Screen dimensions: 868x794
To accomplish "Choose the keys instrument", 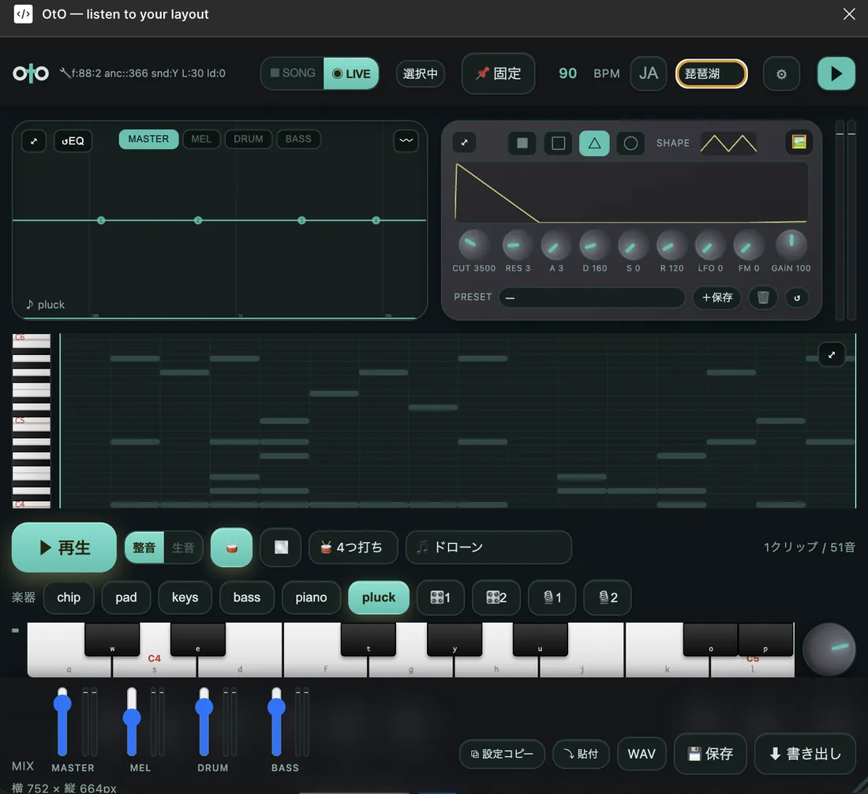I will pos(185,597).
